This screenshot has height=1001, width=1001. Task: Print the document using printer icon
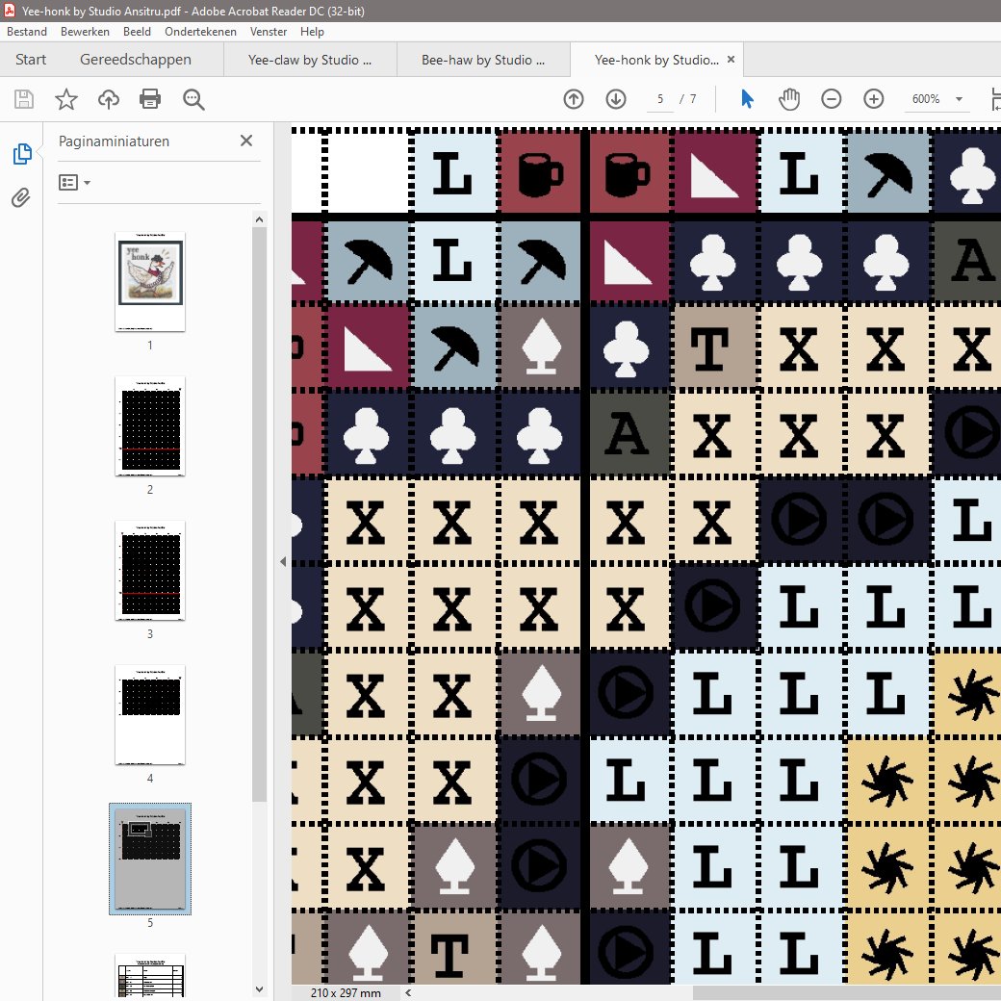pyautogui.click(x=150, y=99)
